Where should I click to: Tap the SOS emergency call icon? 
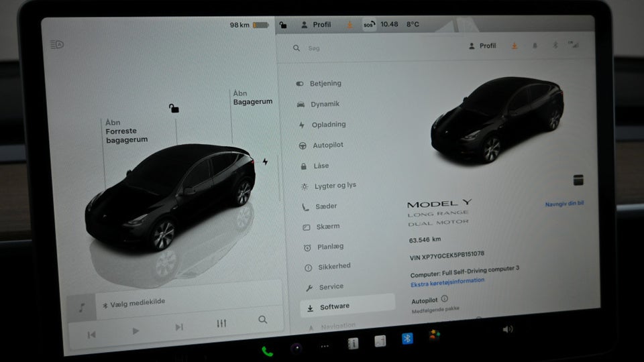(x=369, y=25)
